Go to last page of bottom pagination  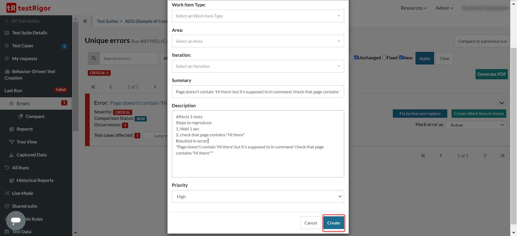(x=502, y=156)
